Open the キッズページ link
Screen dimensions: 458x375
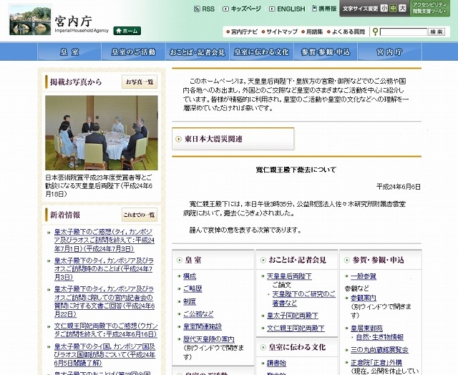[242, 9]
